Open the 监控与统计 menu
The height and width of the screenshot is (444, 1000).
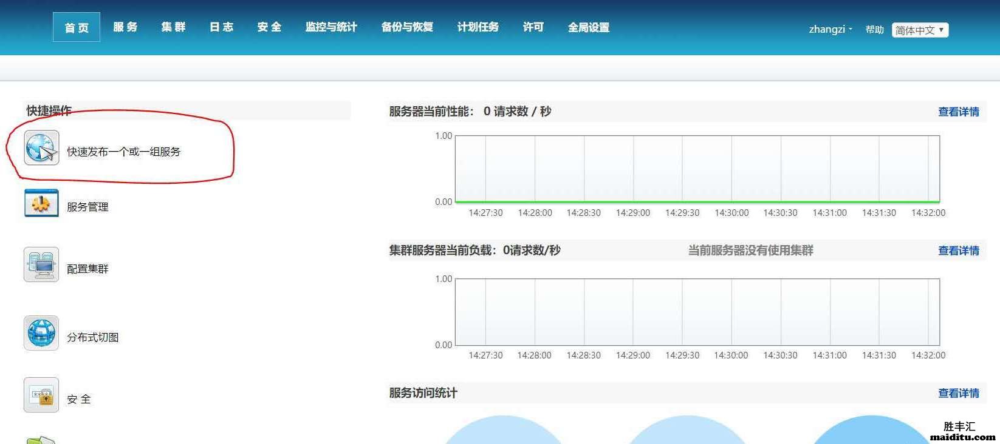point(331,27)
